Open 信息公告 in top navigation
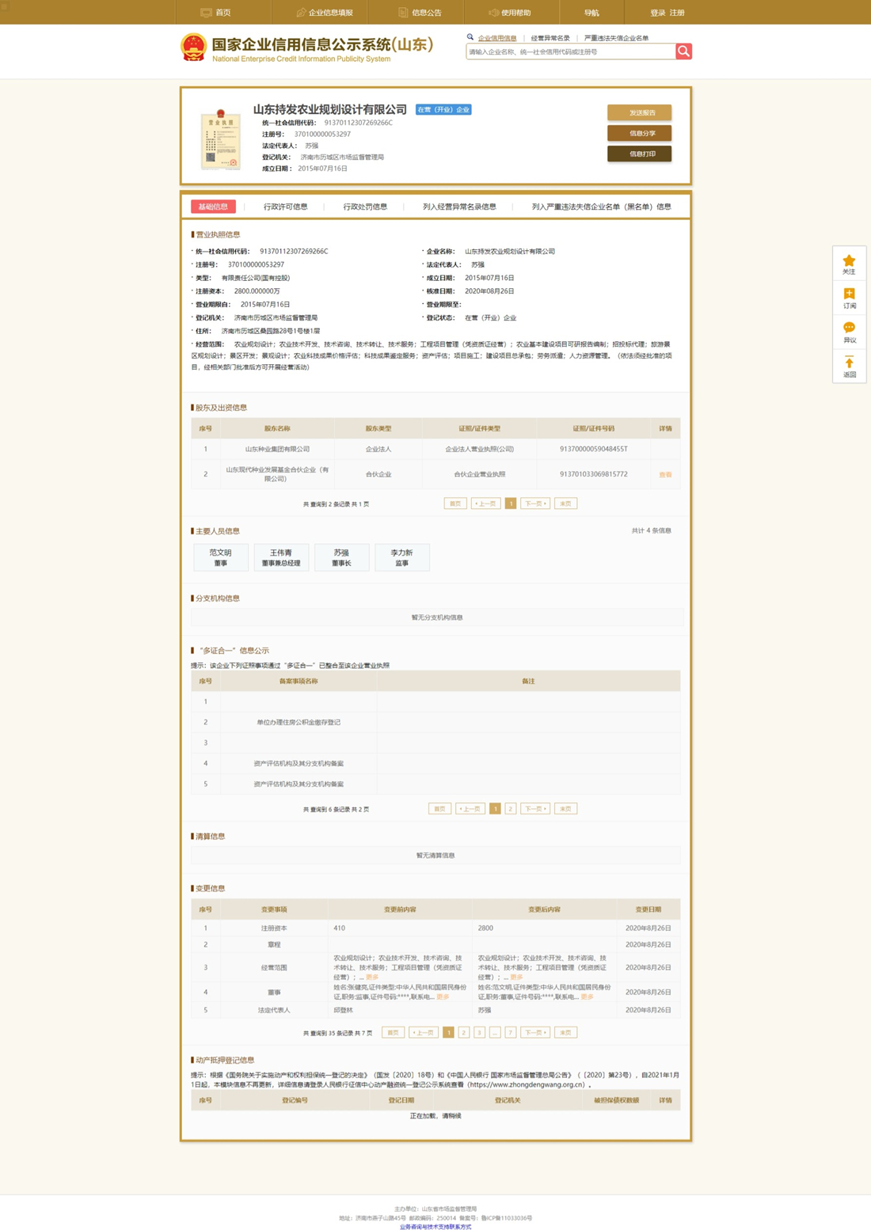Image resolution: width=871 pixels, height=1230 pixels. (420, 13)
